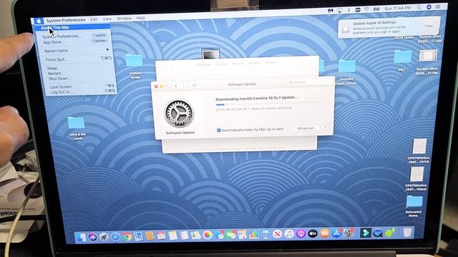The width and height of the screenshot is (458, 257).
Task: Launch Siri from the Dock
Action: (92, 237)
